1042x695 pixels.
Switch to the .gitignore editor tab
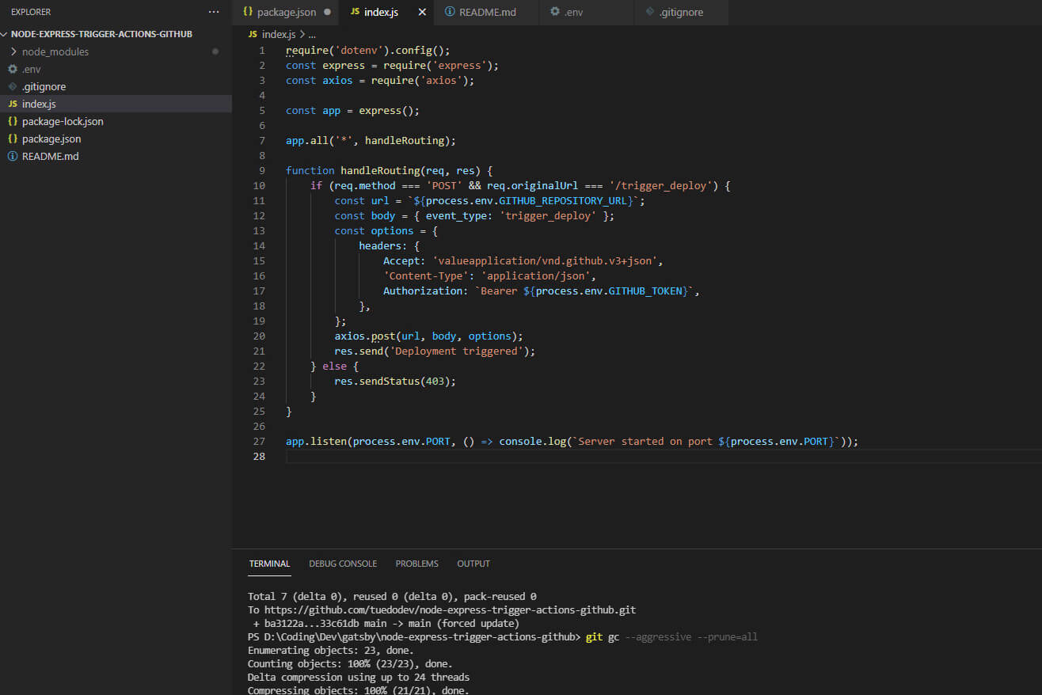682,12
